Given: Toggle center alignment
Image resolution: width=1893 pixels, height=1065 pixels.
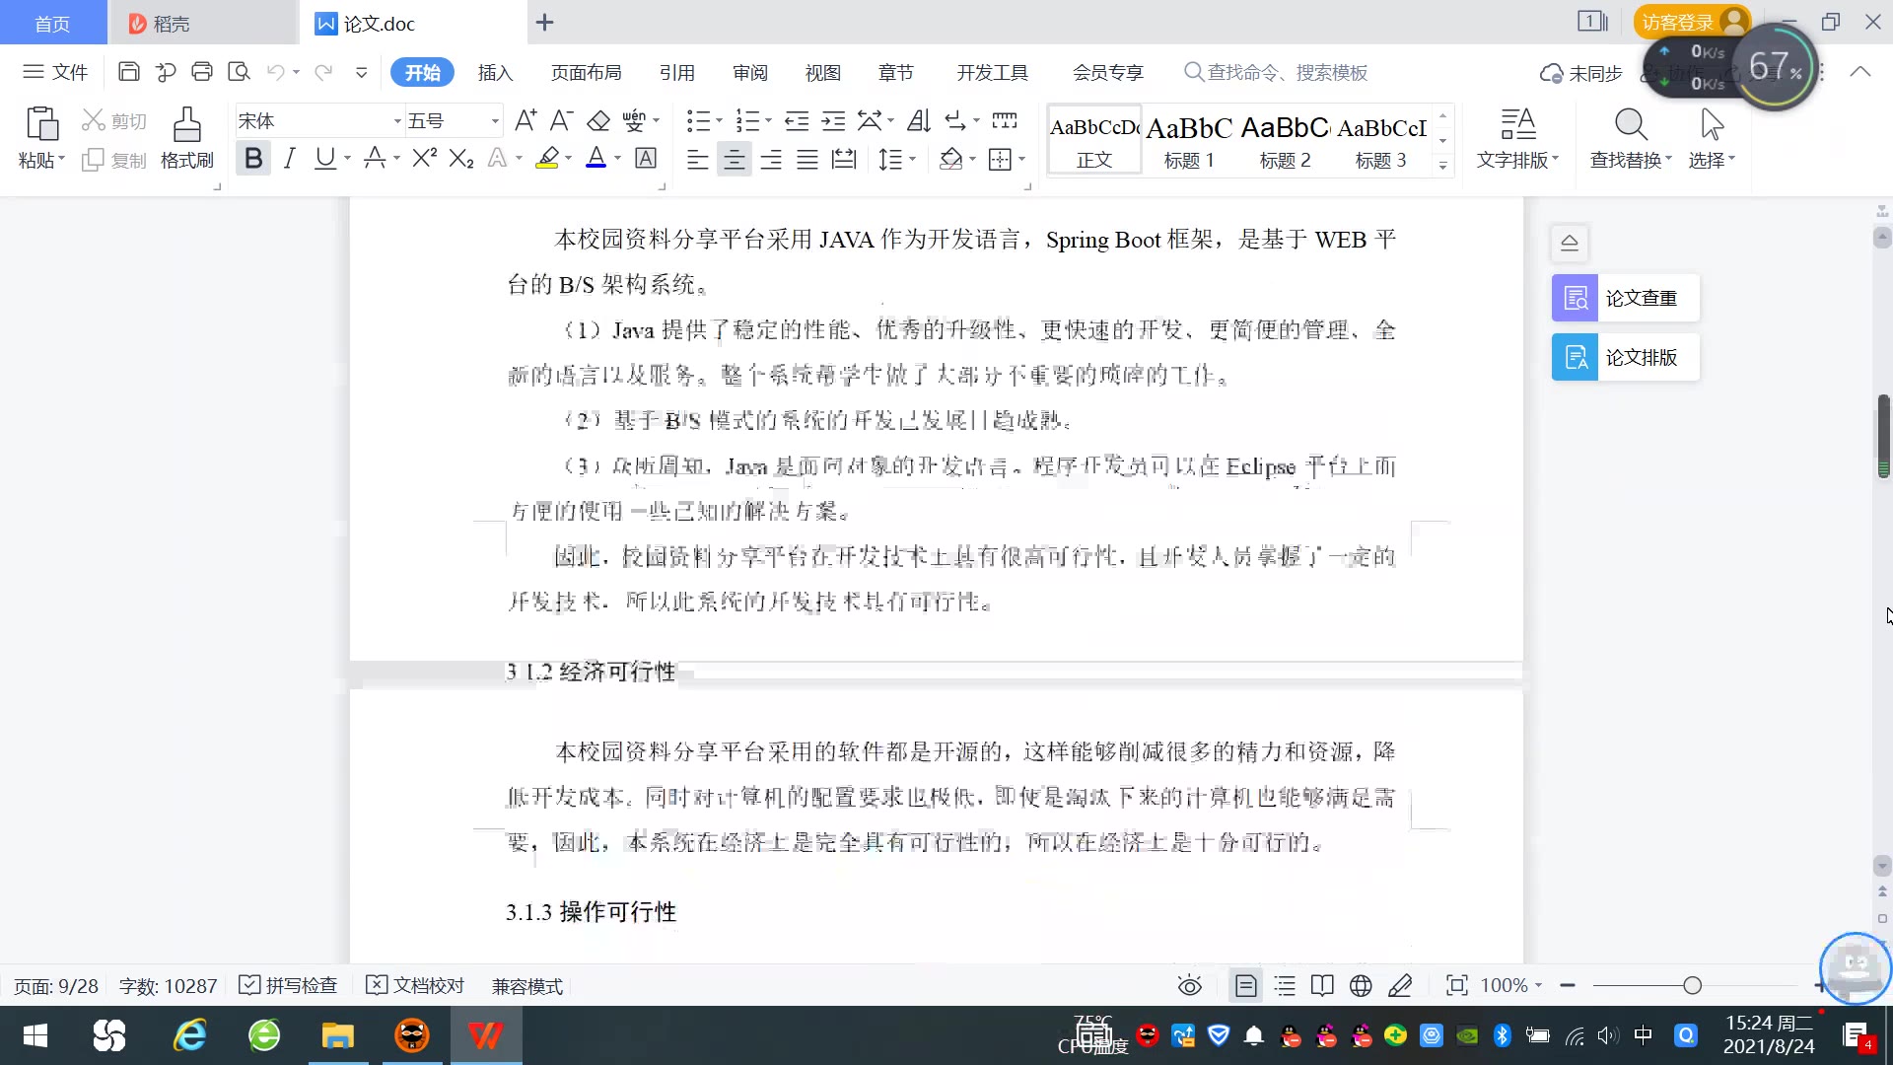Looking at the screenshot, I should [734, 159].
